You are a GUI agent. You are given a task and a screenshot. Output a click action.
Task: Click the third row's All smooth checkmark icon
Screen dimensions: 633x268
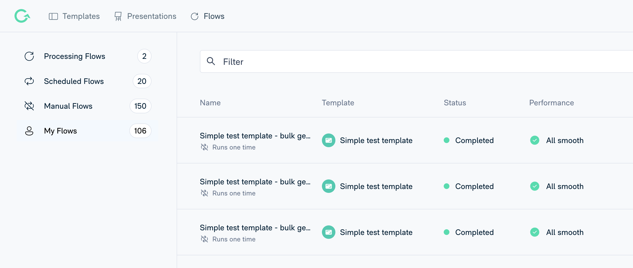(x=534, y=232)
